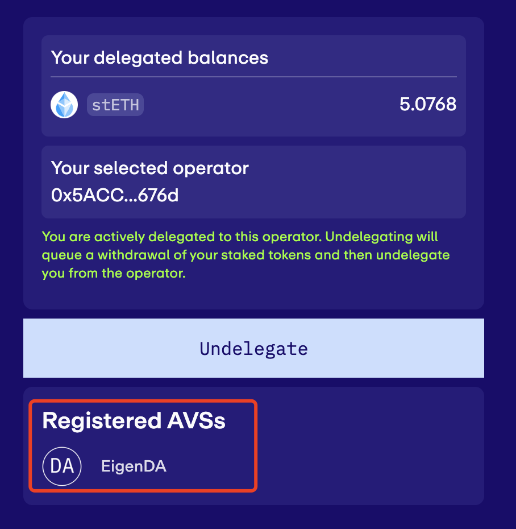Viewport: 516px width, 529px height.
Task: Click the space between stETH chip and balance
Action: pos(269,105)
